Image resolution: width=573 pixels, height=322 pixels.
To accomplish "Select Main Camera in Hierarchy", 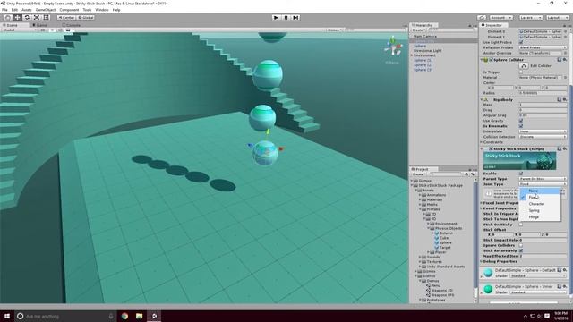I will 424,37.
